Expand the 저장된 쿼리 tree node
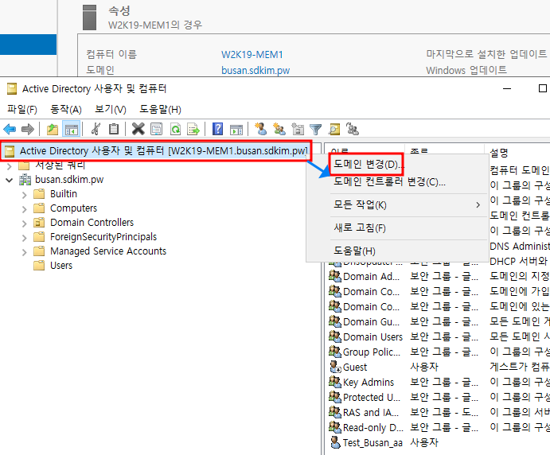 10,165
